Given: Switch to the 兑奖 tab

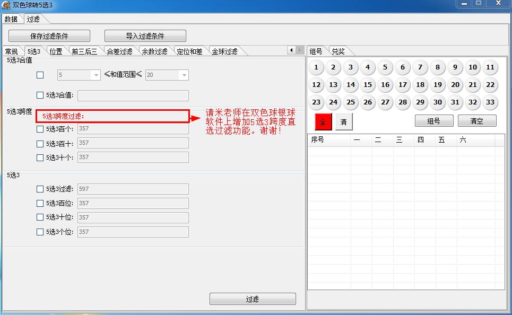Looking at the screenshot, I should 339,51.
